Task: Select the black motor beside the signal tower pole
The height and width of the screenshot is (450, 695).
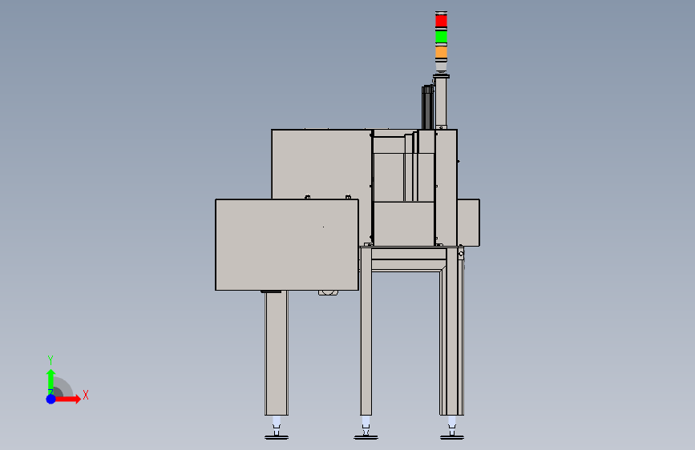Action: 428,107
